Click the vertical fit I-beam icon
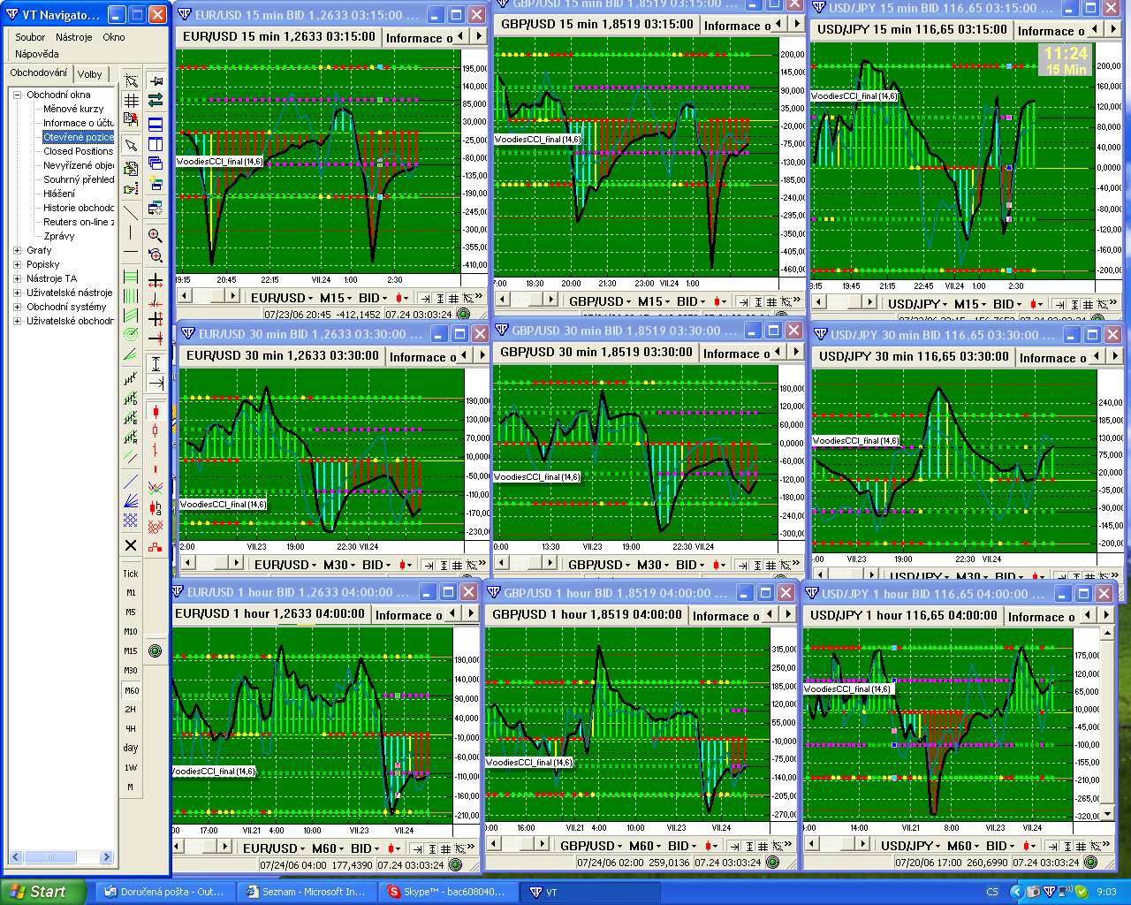Screen dimensions: 1131x905 point(156,363)
